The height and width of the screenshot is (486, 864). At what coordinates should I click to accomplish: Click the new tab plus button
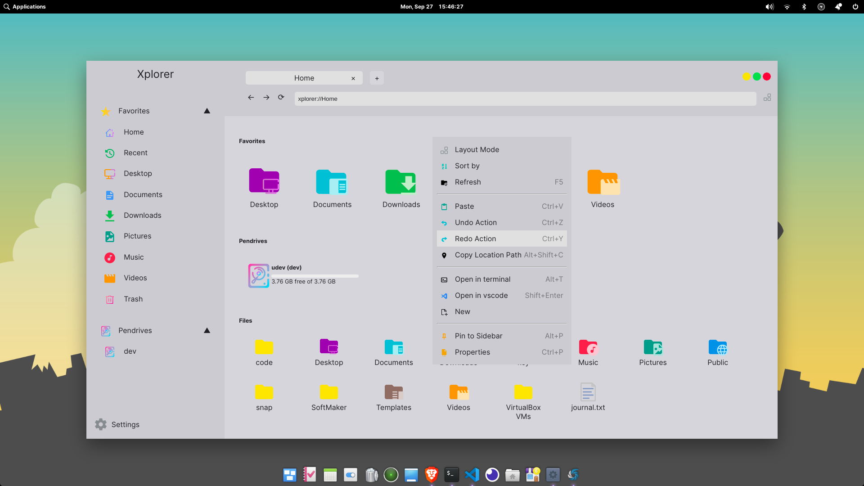pyautogui.click(x=377, y=78)
